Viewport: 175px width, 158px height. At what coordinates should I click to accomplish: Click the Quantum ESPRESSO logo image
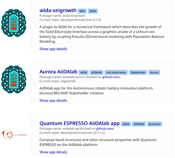pyautogui.click(x=14, y=135)
